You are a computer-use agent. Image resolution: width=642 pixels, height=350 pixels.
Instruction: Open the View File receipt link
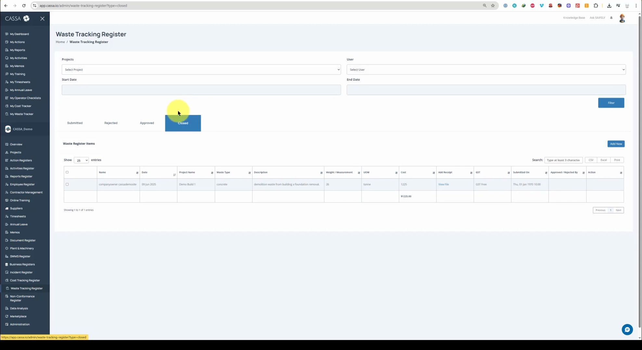click(x=443, y=184)
